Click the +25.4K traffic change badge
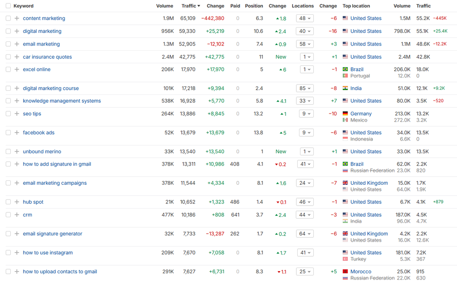This screenshot has height=284, width=457. point(440,31)
